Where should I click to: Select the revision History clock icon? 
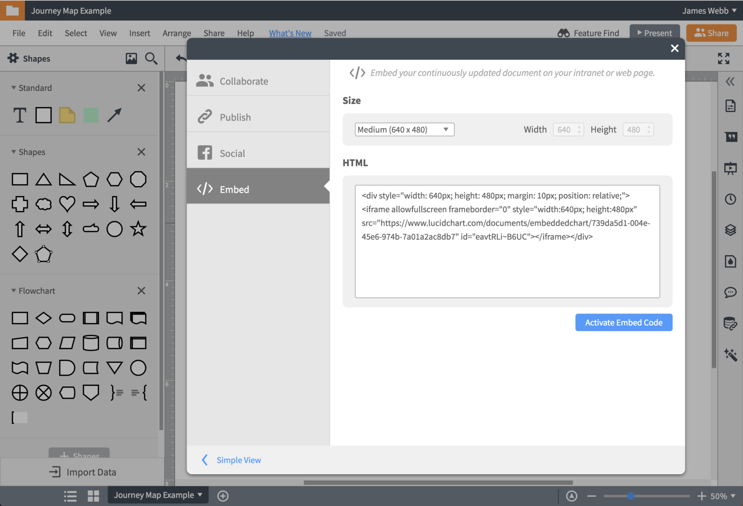730,199
